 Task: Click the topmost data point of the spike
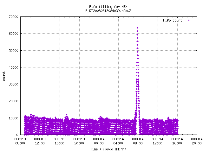click(137, 28)
